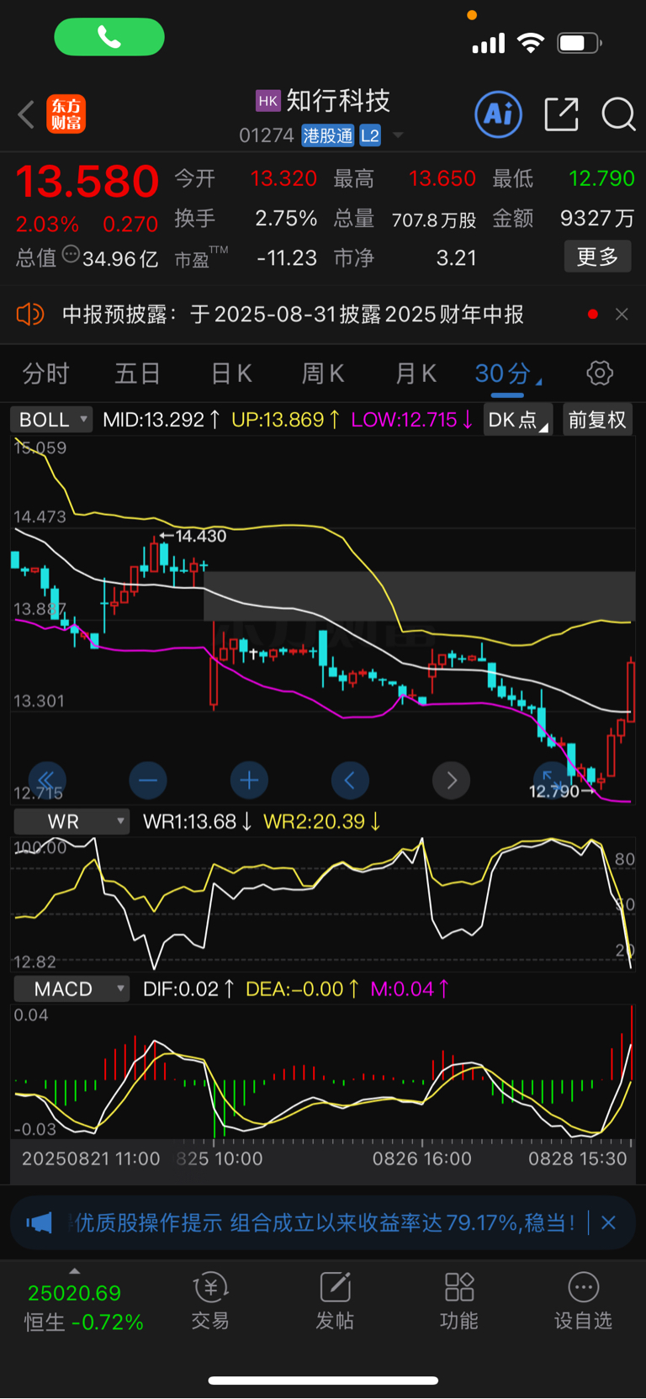
Task: Expand the 30分 period dropdown
Action: pos(508,374)
